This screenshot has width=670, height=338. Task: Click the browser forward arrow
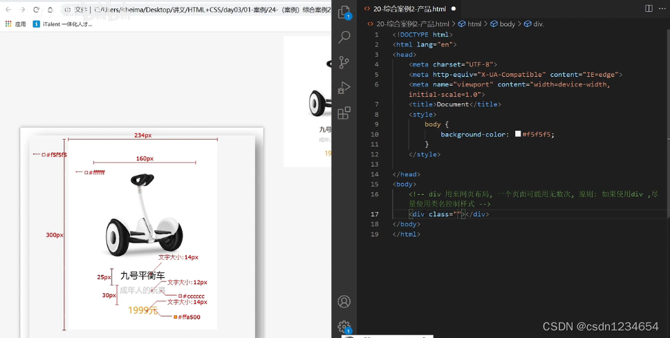(22, 10)
